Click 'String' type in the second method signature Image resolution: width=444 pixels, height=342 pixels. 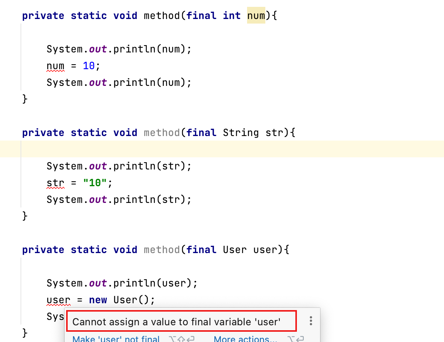pos(241,133)
